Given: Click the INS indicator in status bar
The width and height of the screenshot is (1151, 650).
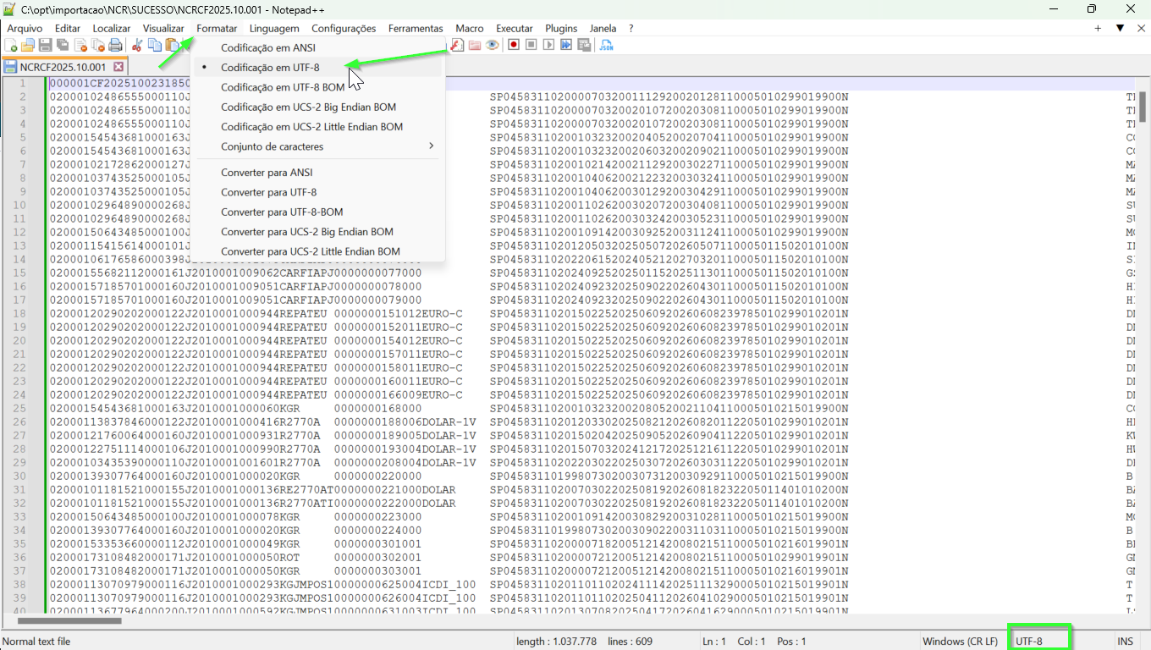Looking at the screenshot, I should pos(1126,642).
